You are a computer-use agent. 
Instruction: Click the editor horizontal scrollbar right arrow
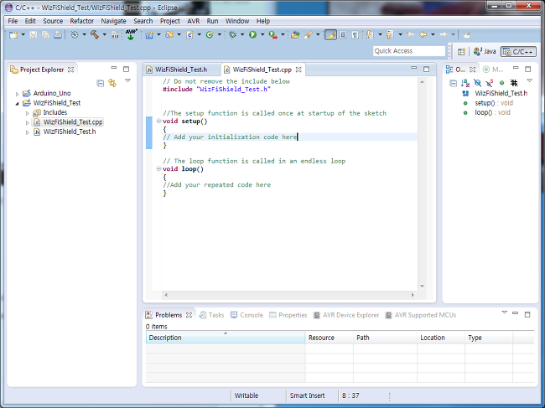click(413, 295)
